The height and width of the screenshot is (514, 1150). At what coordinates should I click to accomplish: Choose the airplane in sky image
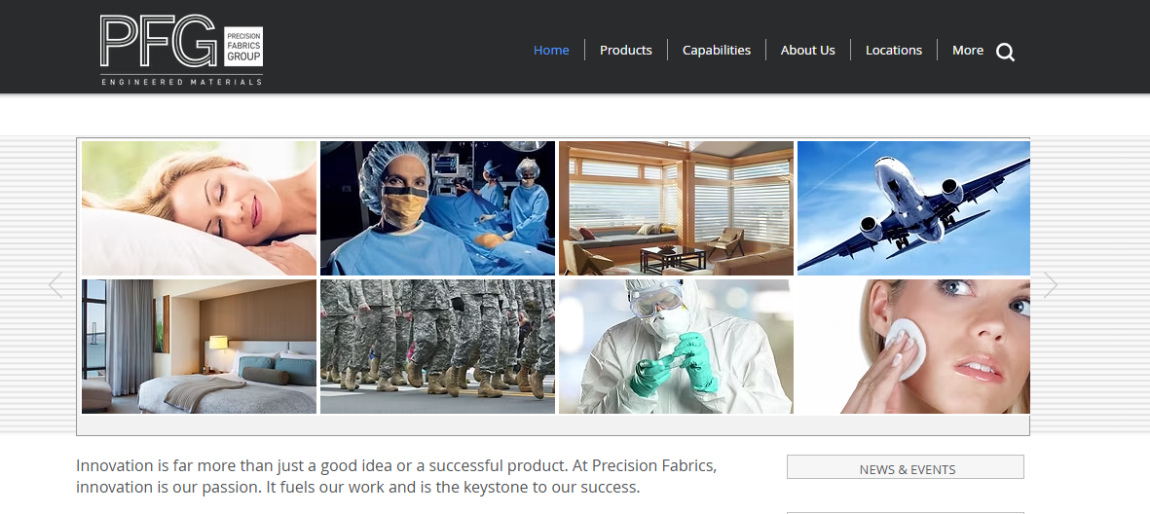(913, 208)
